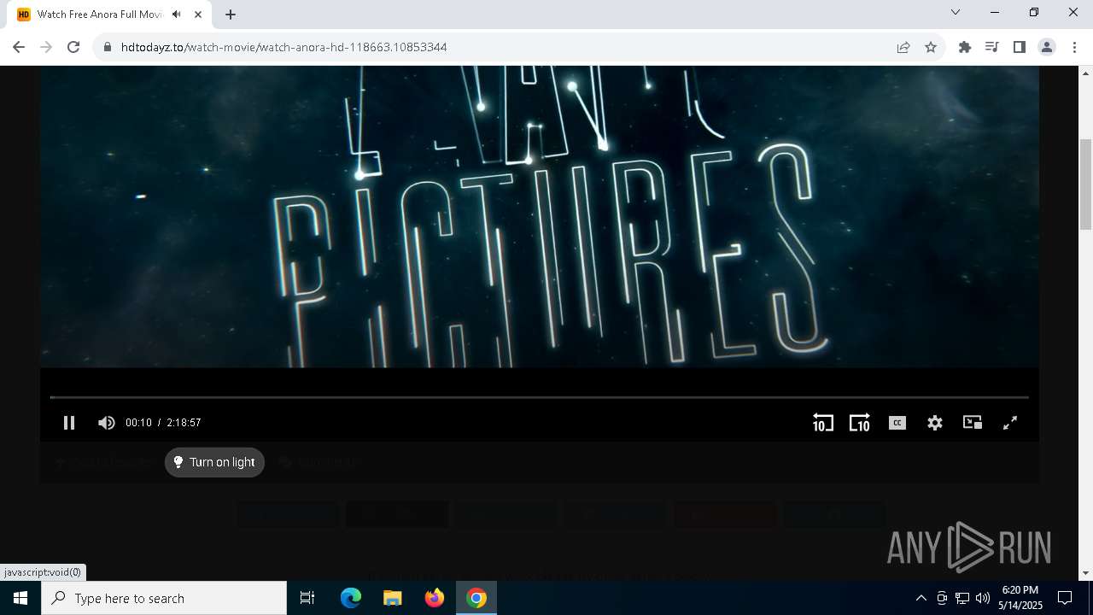Open network status tray icon
Screen dimensions: 1093x615
[962, 598]
